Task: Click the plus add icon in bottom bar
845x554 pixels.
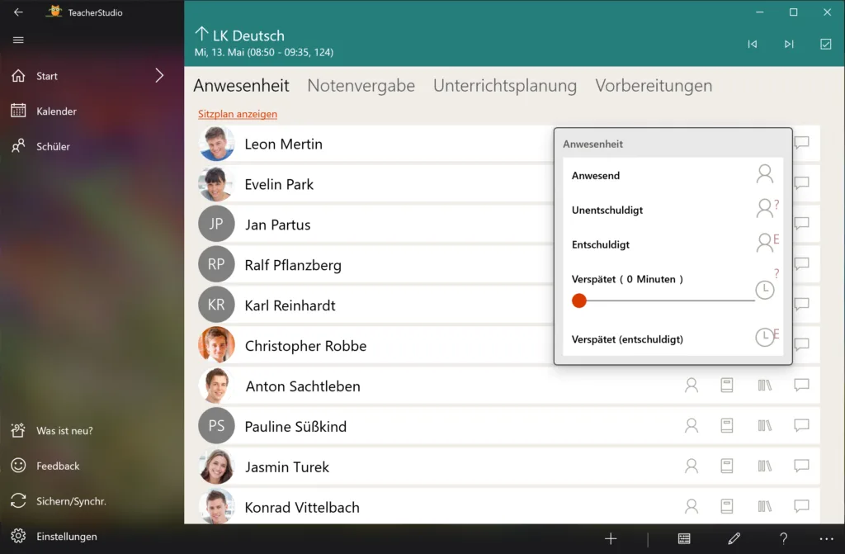Action: pyautogui.click(x=611, y=538)
